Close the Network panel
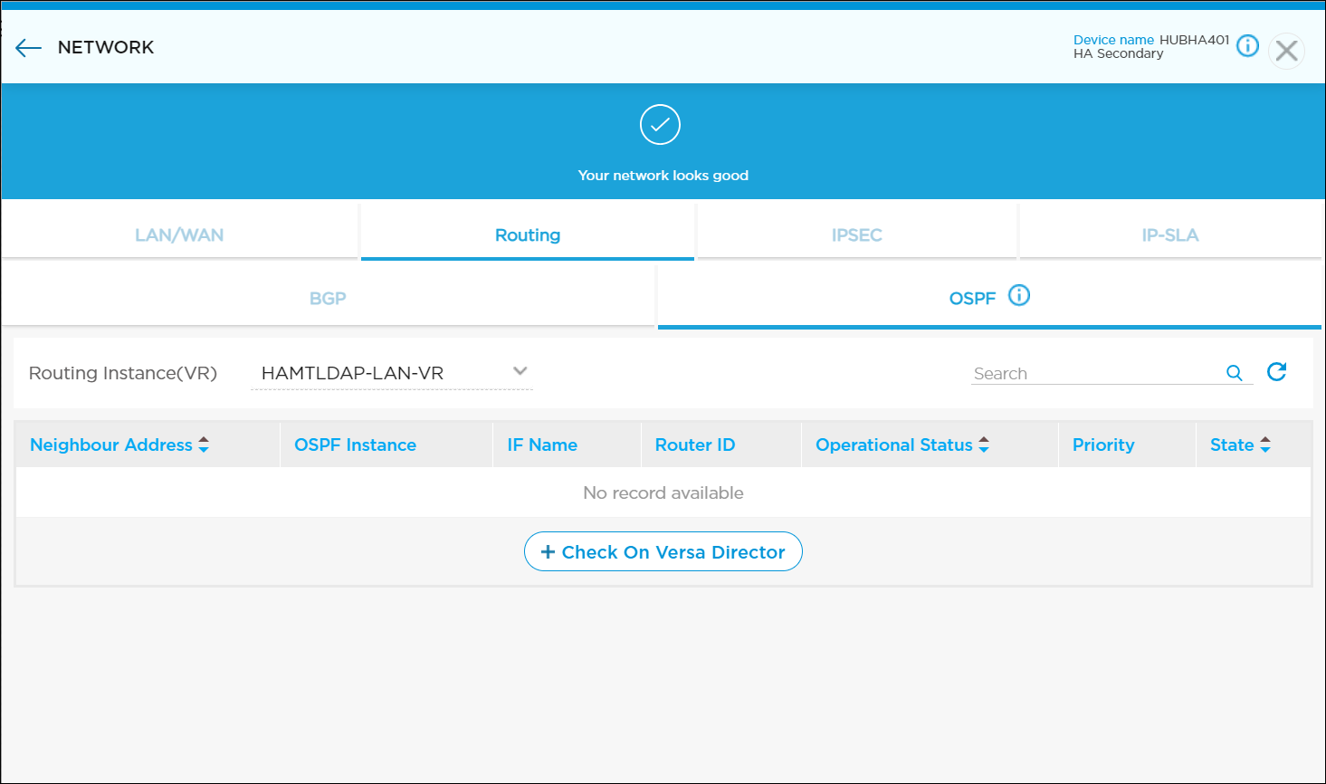The width and height of the screenshot is (1326, 784). (x=1286, y=52)
